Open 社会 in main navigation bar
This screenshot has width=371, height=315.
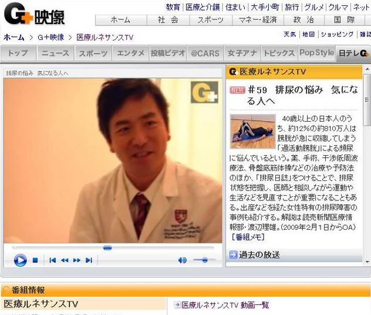(x=168, y=20)
